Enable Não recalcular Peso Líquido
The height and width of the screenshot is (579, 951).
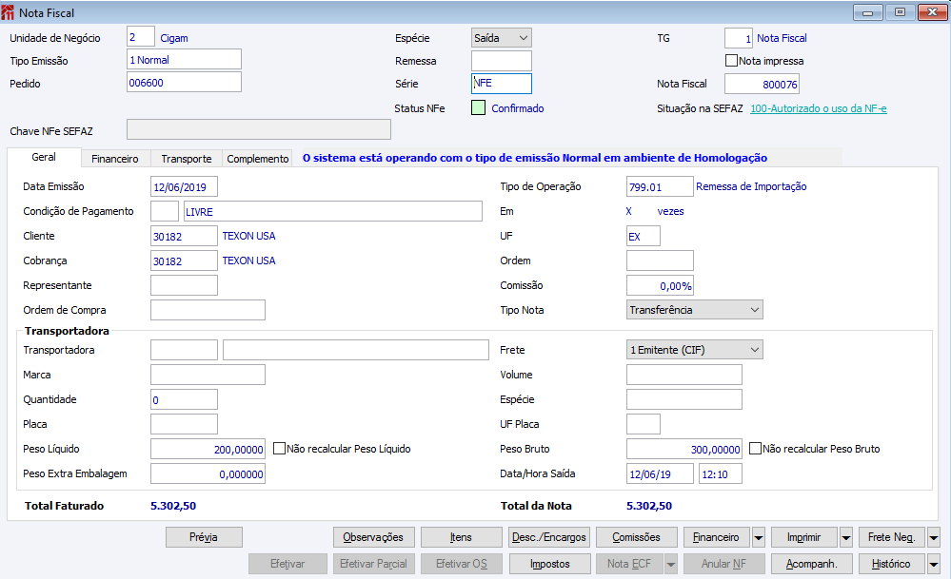pos(280,449)
